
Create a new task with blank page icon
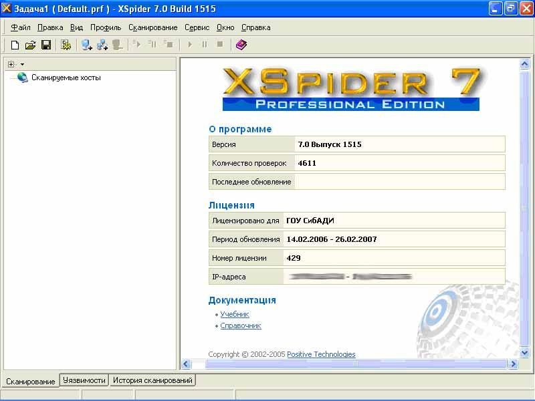coord(15,45)
